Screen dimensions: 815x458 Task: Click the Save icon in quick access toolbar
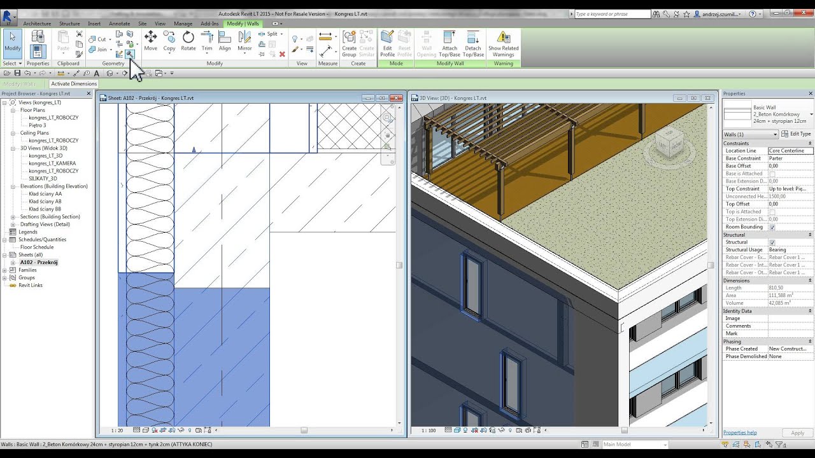[17, 73]
